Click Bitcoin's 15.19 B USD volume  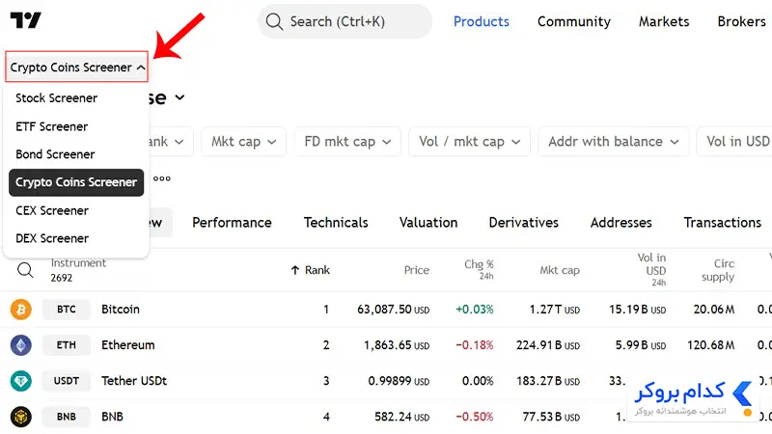coord(638,310)
